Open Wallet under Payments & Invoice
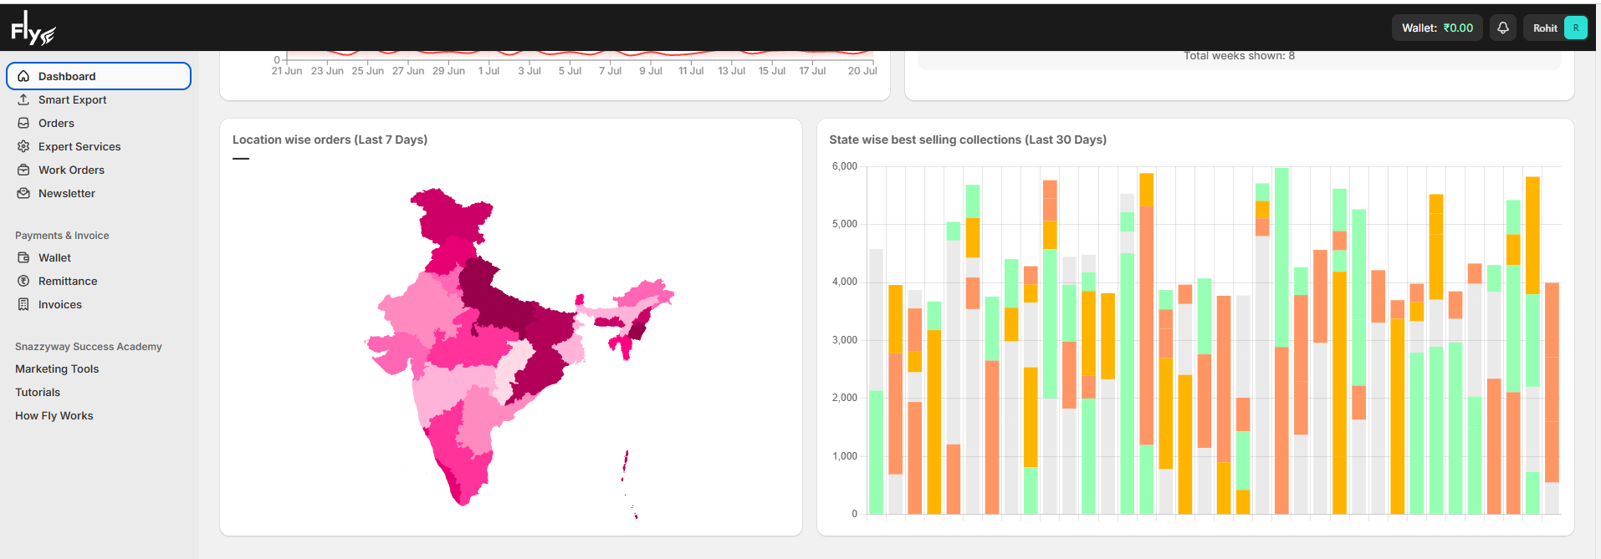The width and height of the screenshot is (1601, 559). 54,257
